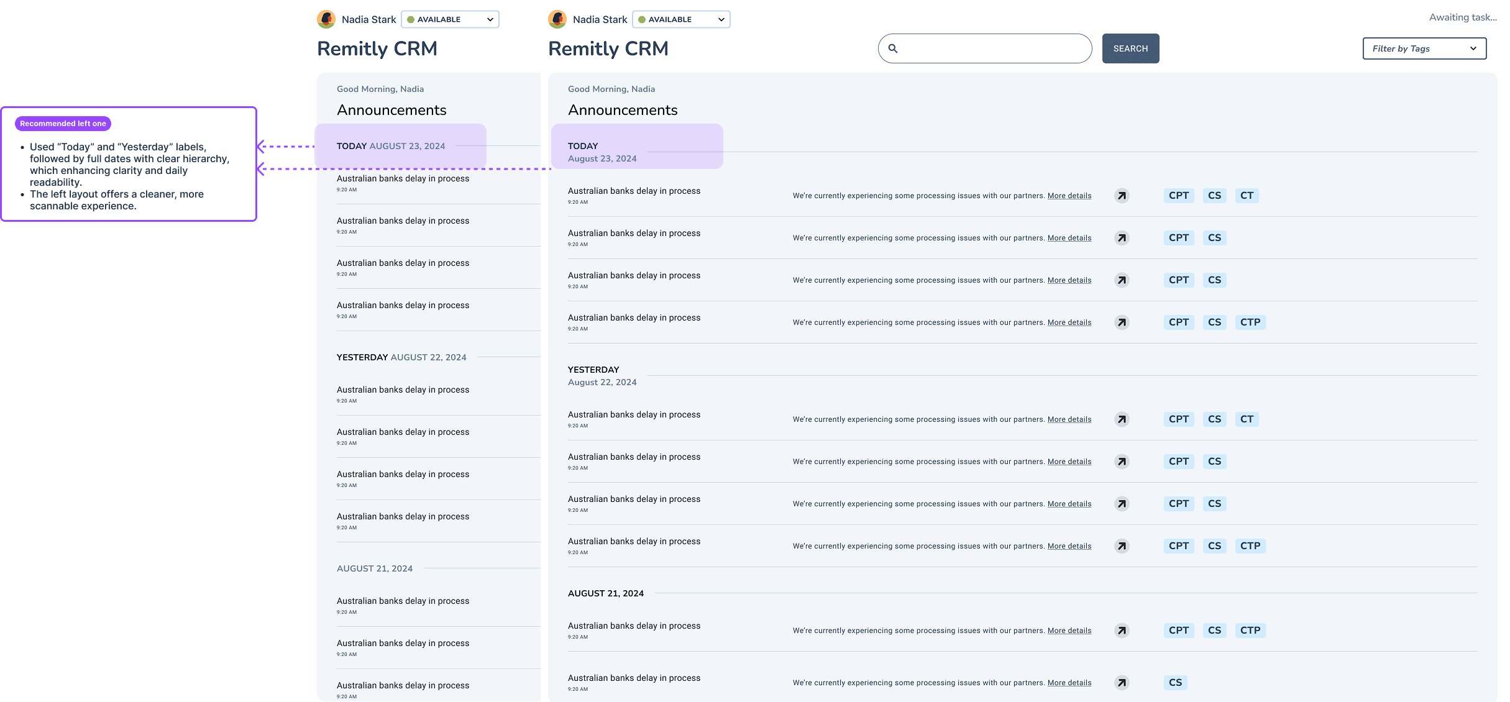Select CPT tag beside CT in Today section
Image resolution: width=1510 pixels, height=702 pixels.
coord(1179,196)
